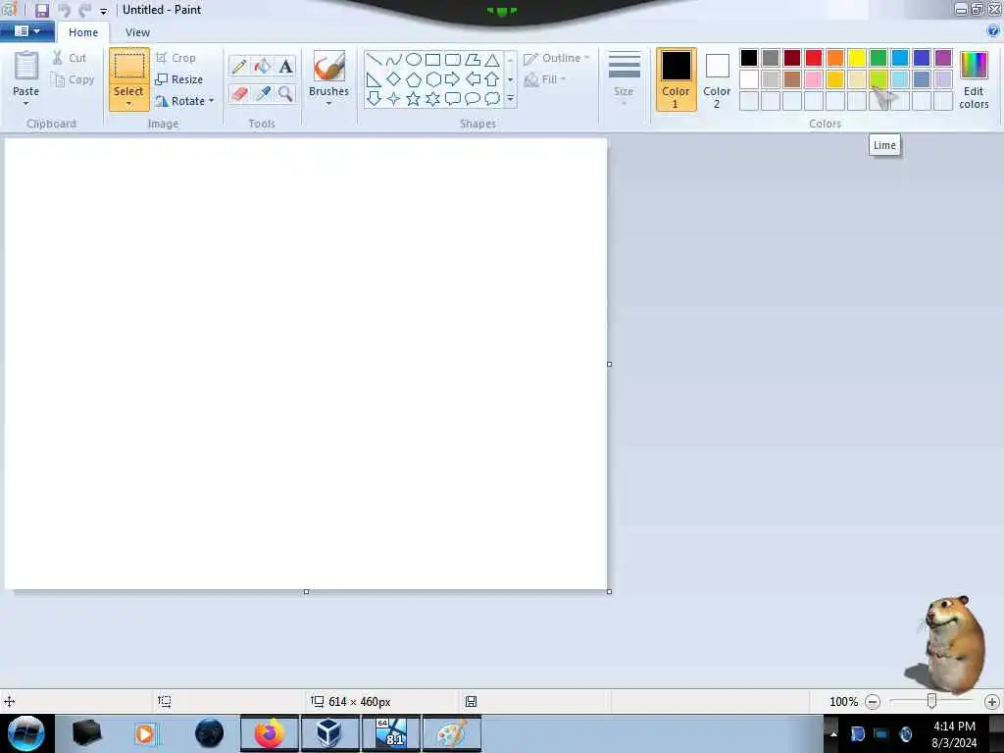Image resolution: width=1004 pixels, height=753 pixels.
Task: Select the Polygon shape
Action: (473, 60)
